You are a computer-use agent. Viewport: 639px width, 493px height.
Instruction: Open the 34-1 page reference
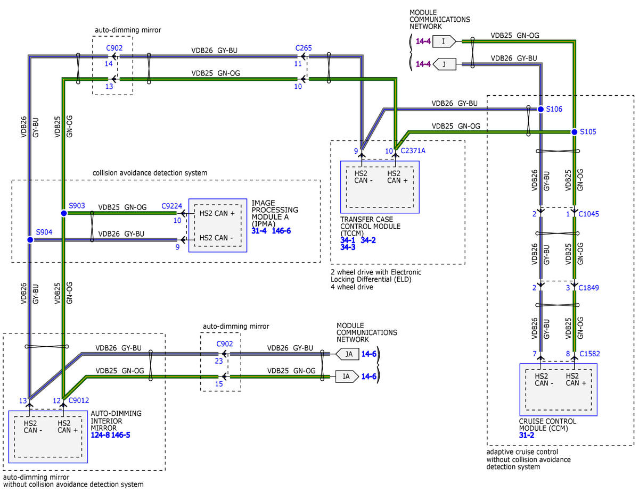tap(347, 240)
